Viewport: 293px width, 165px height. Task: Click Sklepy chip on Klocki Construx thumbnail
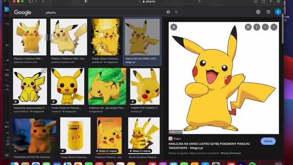[x=140, y=151]
